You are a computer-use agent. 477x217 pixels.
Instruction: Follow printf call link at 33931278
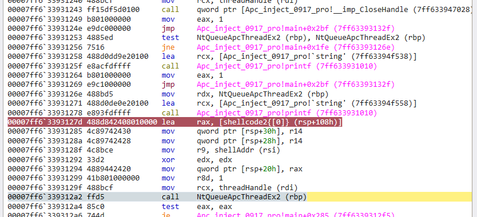click(287, 112)
